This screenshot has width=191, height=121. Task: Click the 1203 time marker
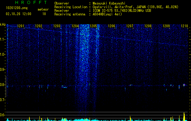[x=57, y=26]
